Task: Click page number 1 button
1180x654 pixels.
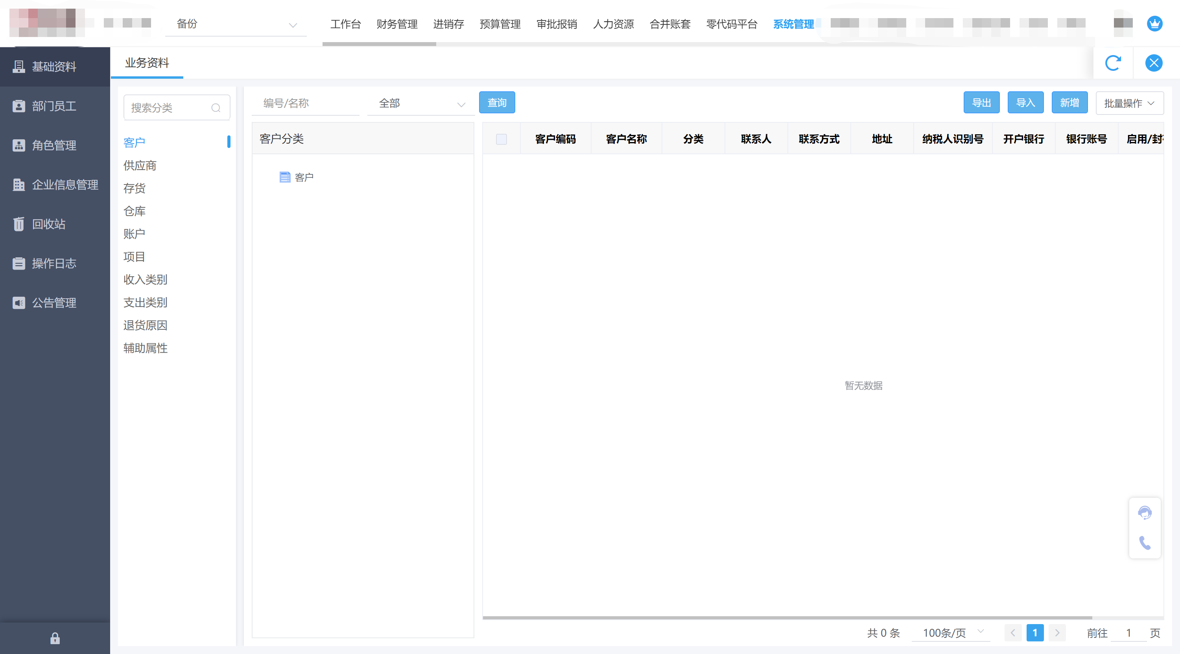Action: [x=1035, y=633]
